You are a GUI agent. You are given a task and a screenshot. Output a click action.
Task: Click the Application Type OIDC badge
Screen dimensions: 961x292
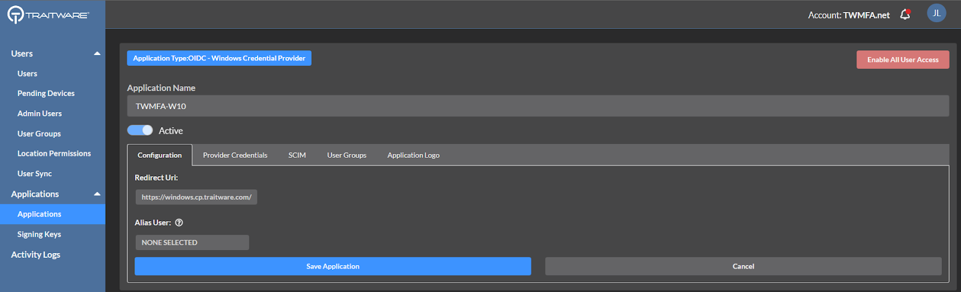[219, 58]
